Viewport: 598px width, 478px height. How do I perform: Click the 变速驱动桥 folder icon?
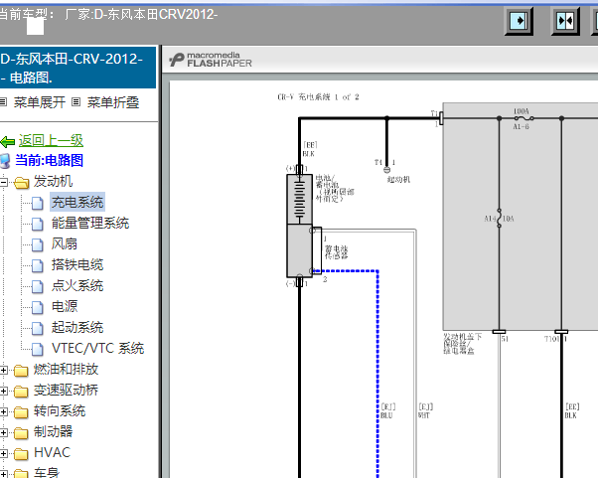coord(21,392)
